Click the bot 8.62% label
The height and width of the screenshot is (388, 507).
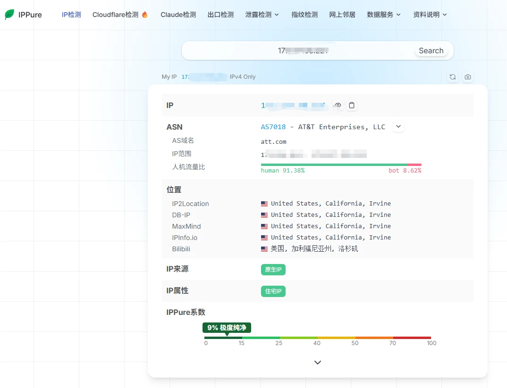(405, 171)
